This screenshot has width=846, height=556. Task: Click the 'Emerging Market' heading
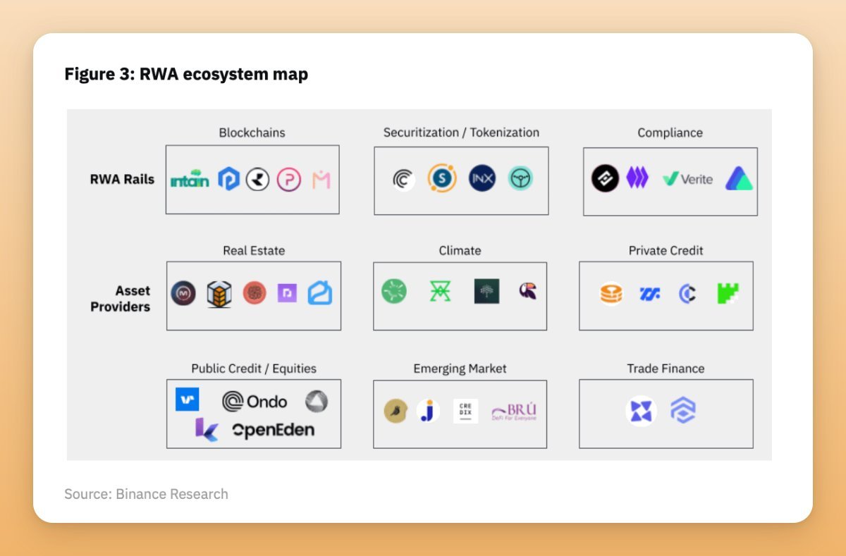(x=460, y=369)
